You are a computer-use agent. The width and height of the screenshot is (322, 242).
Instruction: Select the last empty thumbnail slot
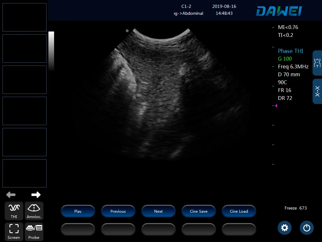pyautogui.click(x=25, y=173)
